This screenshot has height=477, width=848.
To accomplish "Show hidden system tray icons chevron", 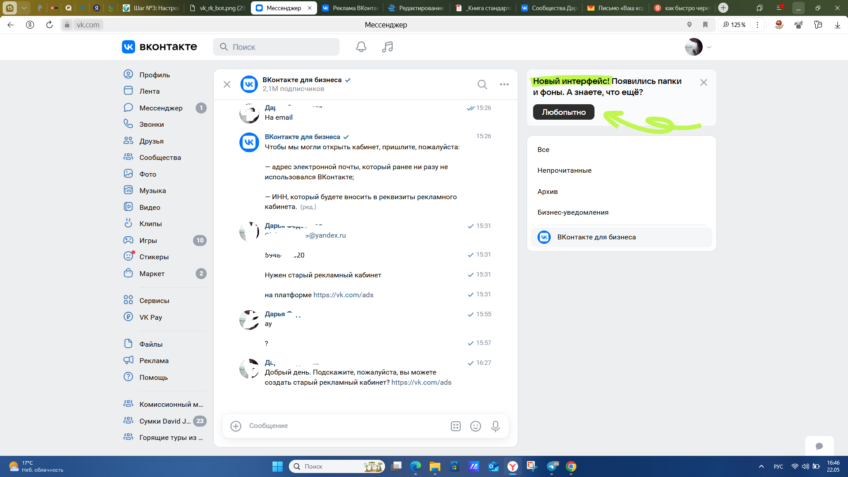I will pos(761,466).
